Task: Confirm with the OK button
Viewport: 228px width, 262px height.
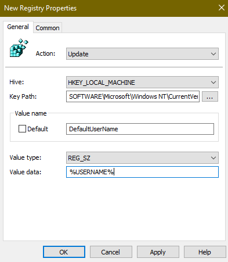Action: 64,252
